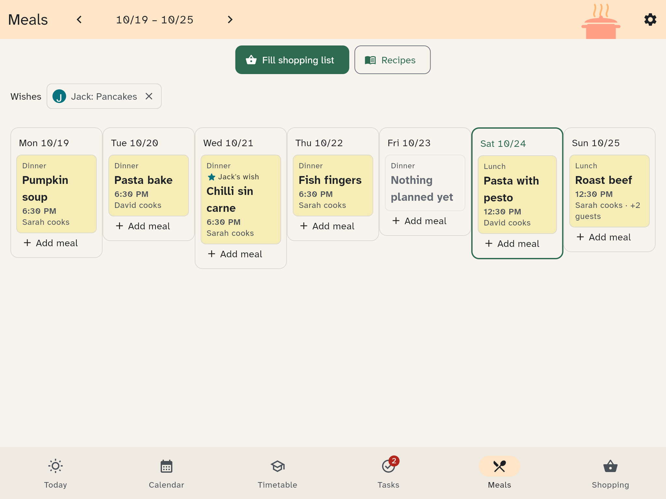The height and width of the screenshot is (499, 666).
Task: Click Jack's avatar in the wish chip
Action: [59, 96]
